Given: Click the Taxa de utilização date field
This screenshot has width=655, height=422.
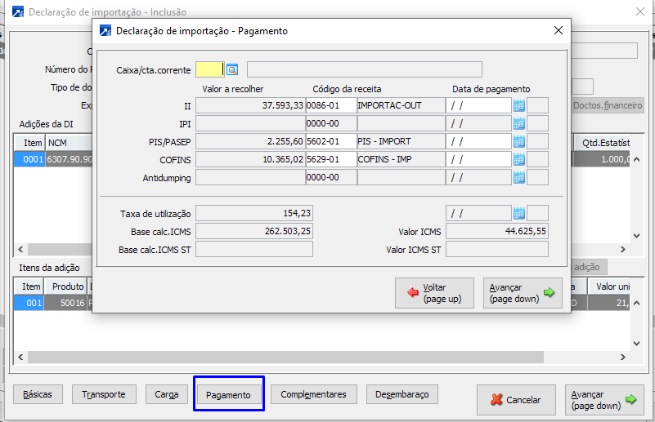Looking at the screenshot, I should pos(478,213).
